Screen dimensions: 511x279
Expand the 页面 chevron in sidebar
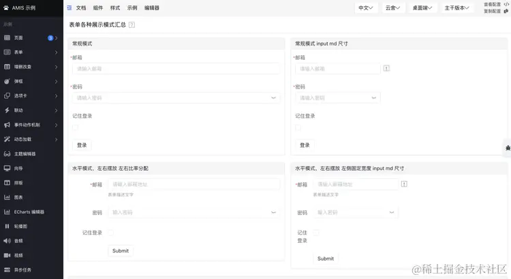click(x=56, y=38)
